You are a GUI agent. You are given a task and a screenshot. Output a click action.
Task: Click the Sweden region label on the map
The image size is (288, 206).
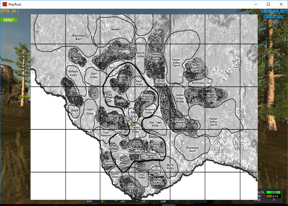(x=115, y=29)
